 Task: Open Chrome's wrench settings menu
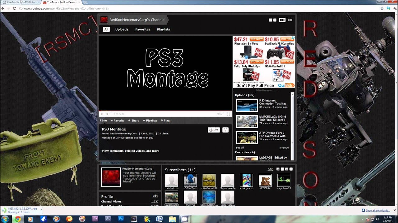394,8
